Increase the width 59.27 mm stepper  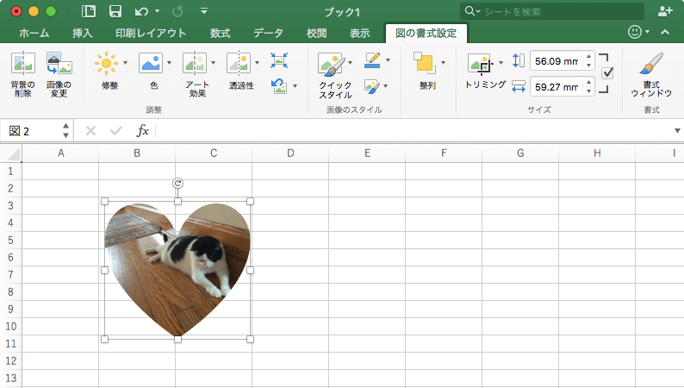coord(589,83)
